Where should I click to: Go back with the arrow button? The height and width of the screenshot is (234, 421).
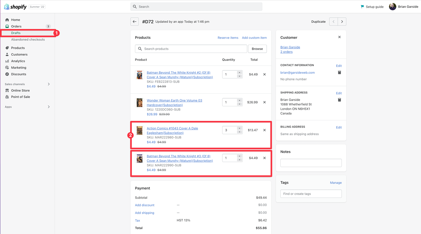135,22
